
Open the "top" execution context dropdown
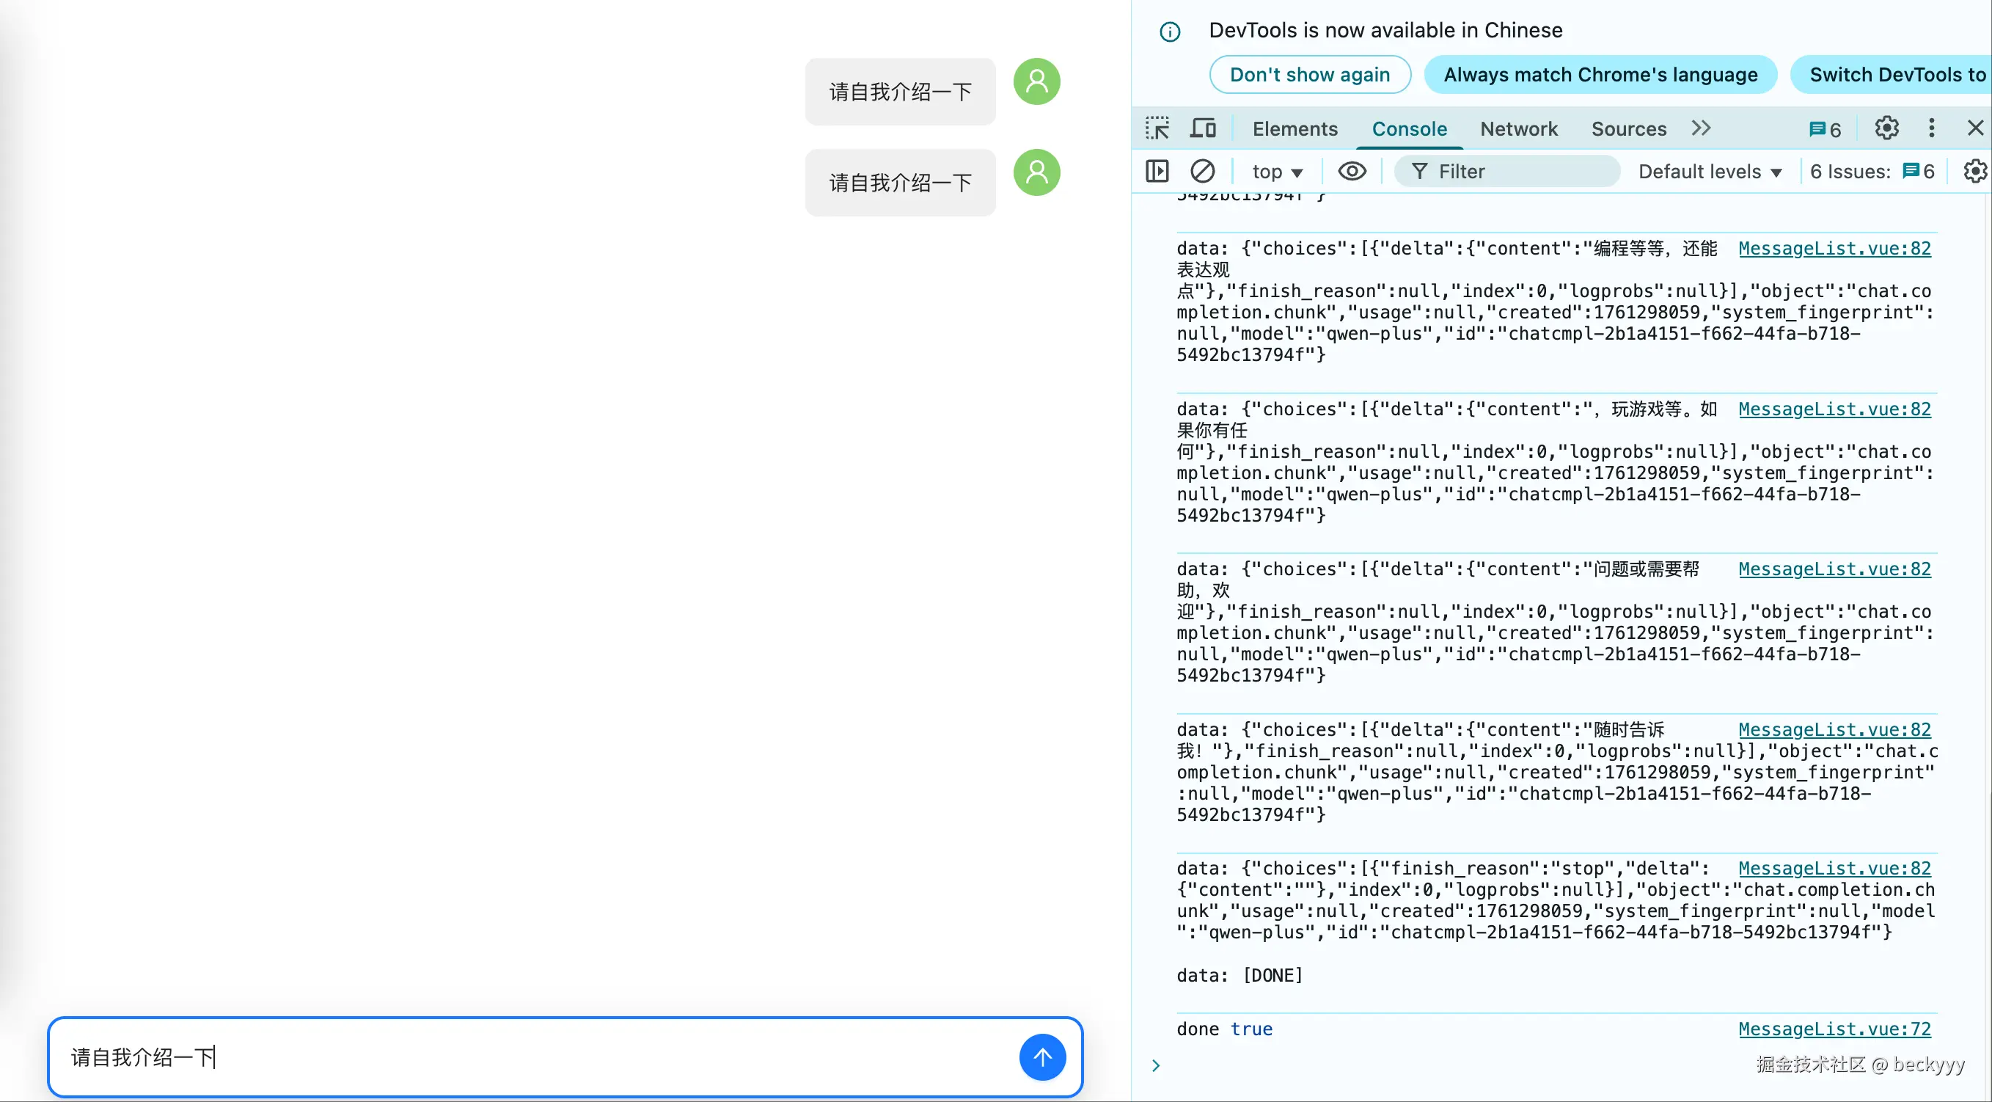[1276, 171]
